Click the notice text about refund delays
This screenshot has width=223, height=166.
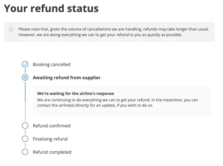coord(114,32)
